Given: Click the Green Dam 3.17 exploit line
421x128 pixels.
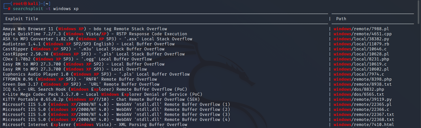Looking at the screenshot, I should pyautogui.click(x=81, y=84).
